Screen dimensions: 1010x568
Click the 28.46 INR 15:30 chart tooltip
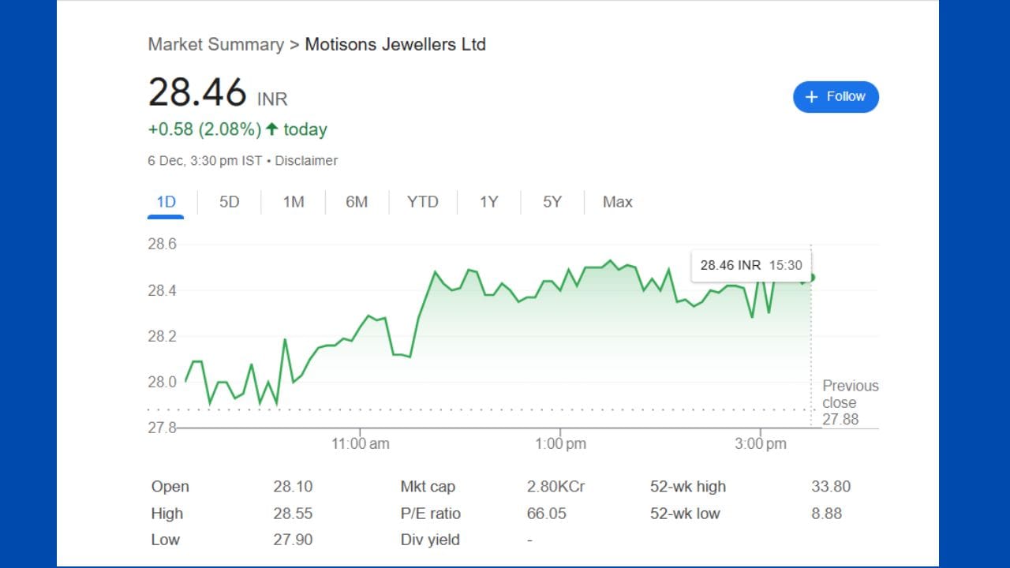click(x=750, y=265)
